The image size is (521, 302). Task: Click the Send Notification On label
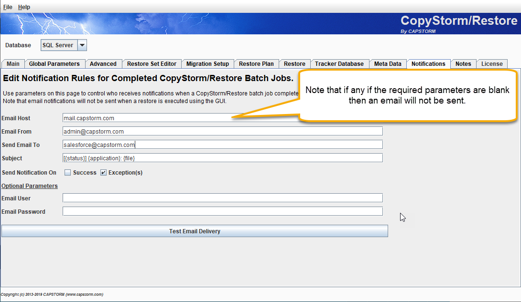coord(29,172)
